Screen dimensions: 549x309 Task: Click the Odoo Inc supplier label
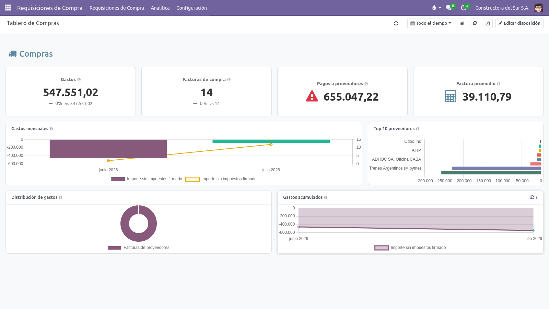coord(412,141)
